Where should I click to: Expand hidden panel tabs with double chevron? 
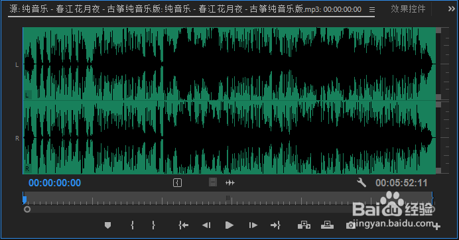451,9
